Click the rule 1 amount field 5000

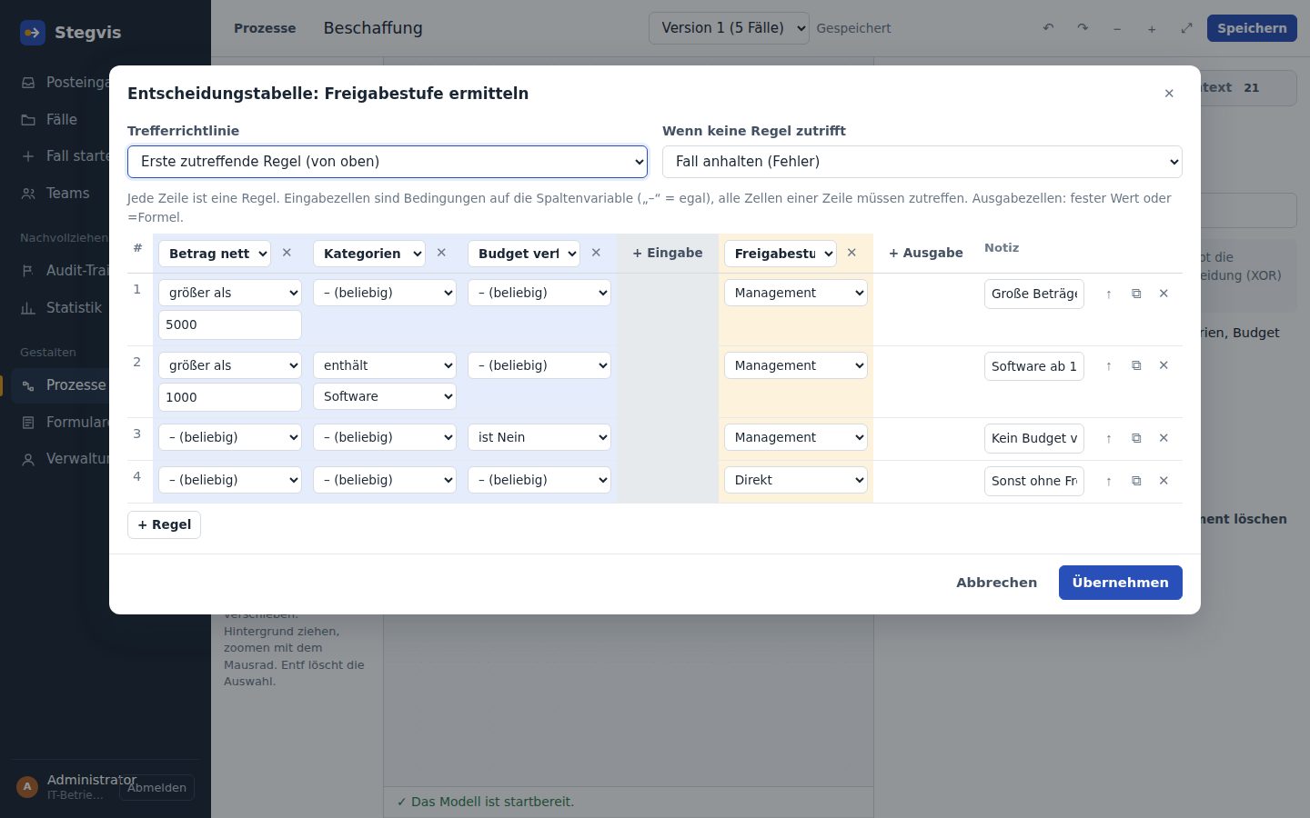tap(230, 324)
